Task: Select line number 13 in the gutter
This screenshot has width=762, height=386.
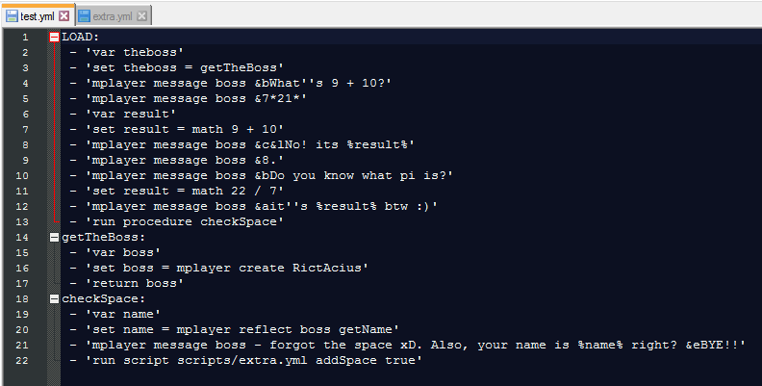Action: [22, 221]
